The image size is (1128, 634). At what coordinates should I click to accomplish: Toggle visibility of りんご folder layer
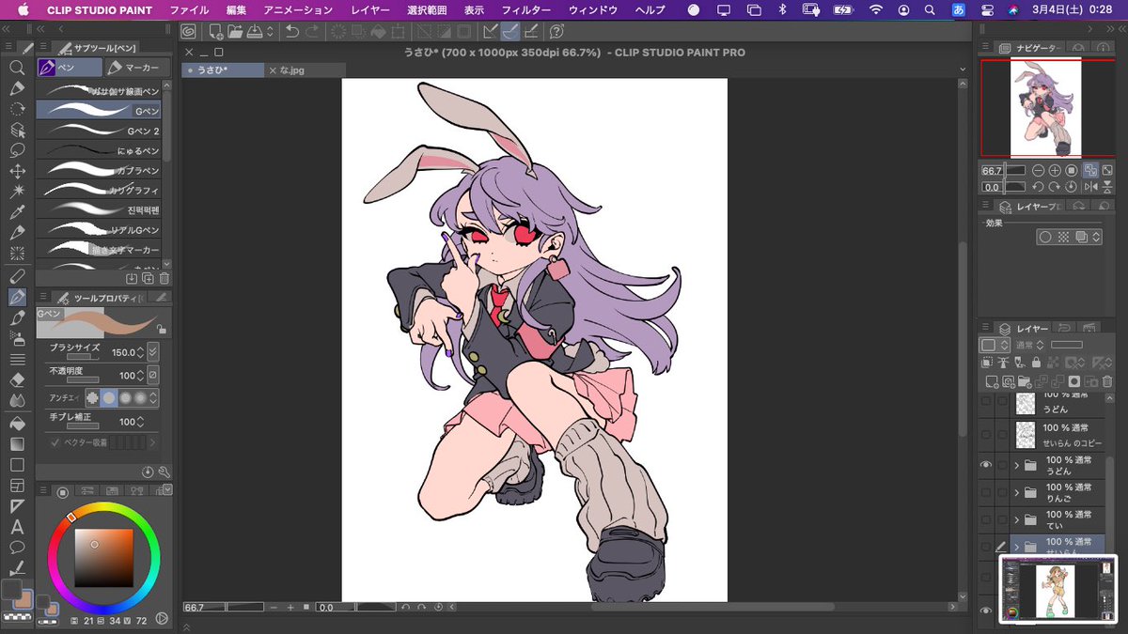point(986,492)
